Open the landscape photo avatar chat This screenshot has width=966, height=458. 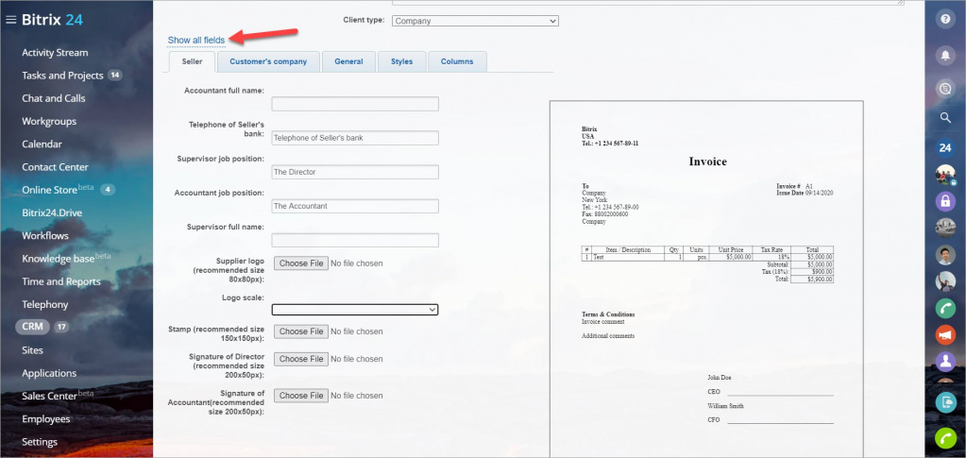[945, 228]
